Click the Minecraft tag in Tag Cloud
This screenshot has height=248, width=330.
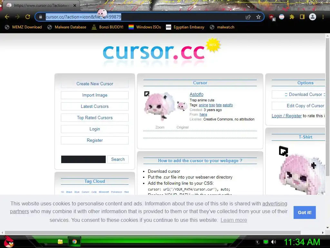click(x=104, y=192)
